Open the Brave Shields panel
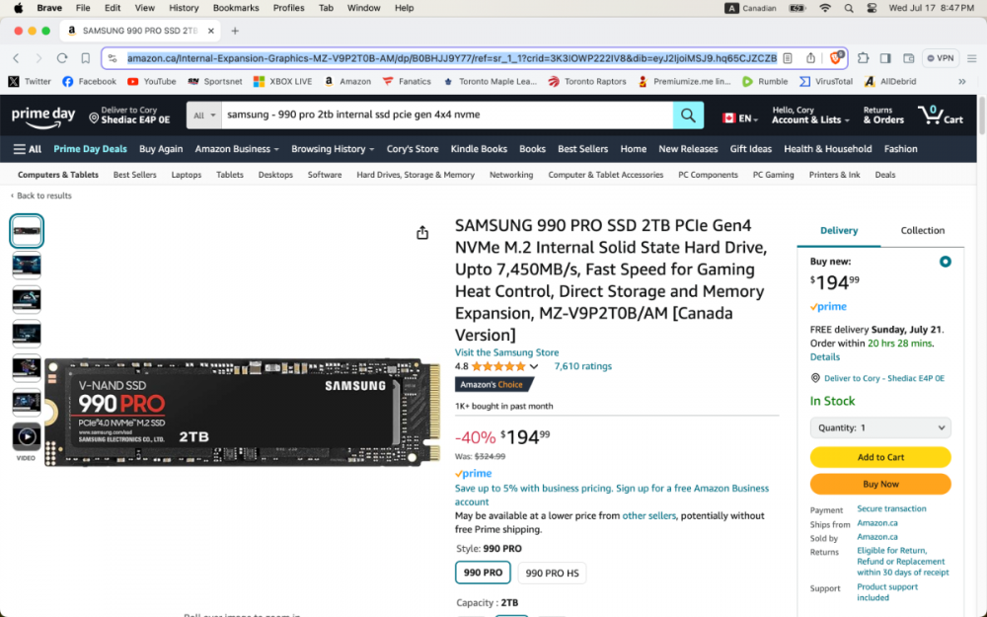This screenshot has height=617, width=987. [x=835, y=58]
